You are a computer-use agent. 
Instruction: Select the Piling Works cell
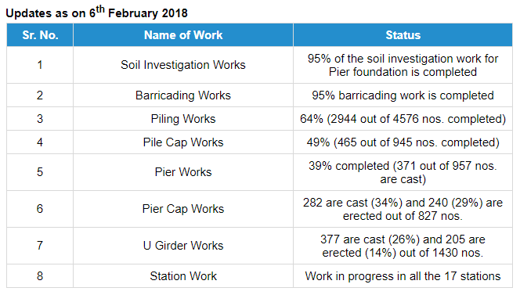click(183, 119)
